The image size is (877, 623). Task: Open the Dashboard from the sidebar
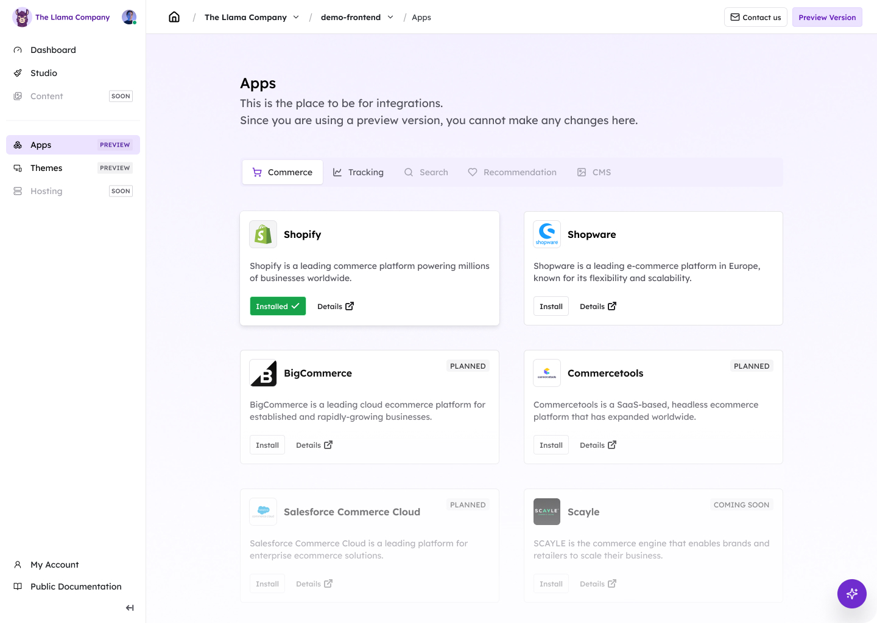[18, 49]
